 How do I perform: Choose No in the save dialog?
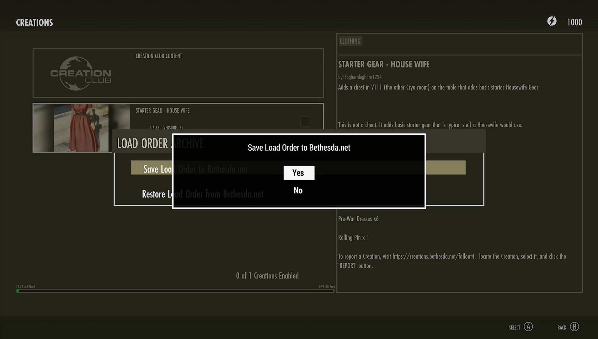[298, 190]
